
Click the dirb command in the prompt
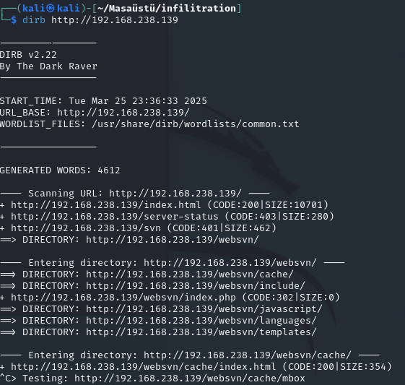click(34, 20)
